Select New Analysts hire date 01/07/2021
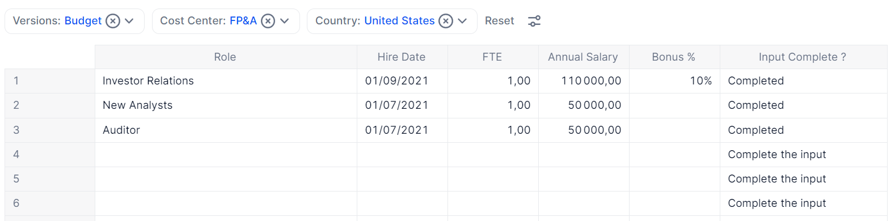Screen dimensions: 895x221 [x=402, y=105]
